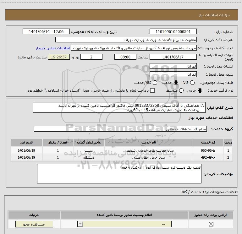Image resolution: width=242 pixels, height=234 pixels.
Task: Click the remaining days field showing 2
Action: [x=91, y=57]
